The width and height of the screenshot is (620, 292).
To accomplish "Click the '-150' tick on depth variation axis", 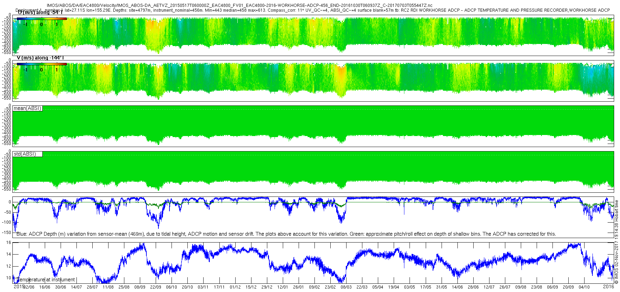I will click(7, 233).
